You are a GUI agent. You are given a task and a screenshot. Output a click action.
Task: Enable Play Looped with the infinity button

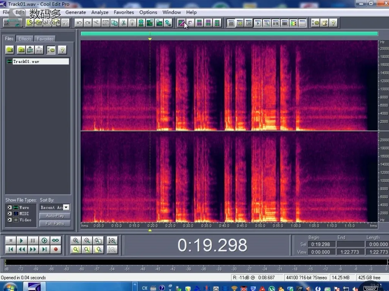point(55,240)
